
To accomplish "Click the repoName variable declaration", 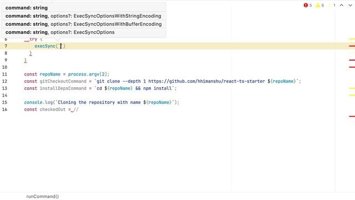I will click(50, 74).
